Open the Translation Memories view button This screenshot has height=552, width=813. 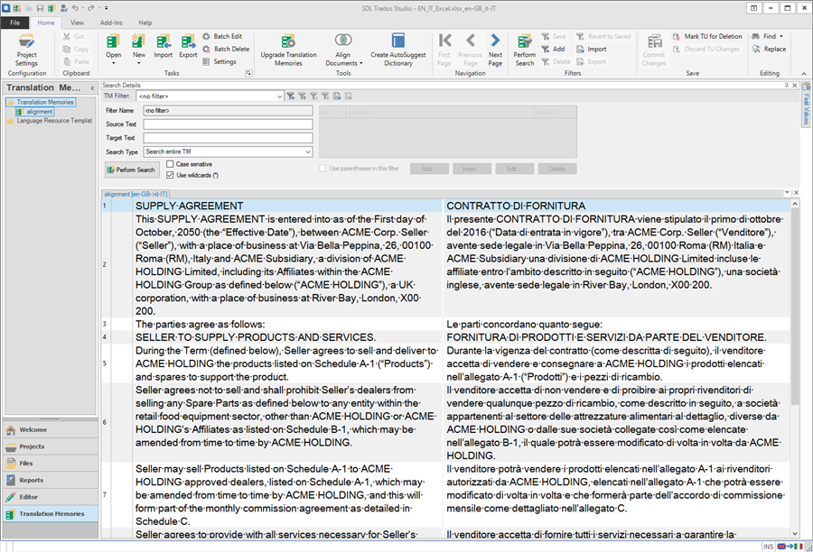click(x=51, y=514)
